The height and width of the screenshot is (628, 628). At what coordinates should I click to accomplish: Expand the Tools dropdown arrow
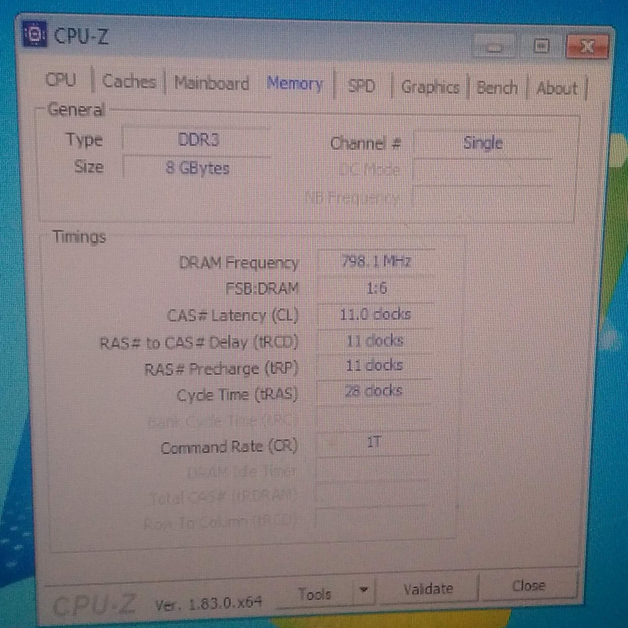(364, 589)
